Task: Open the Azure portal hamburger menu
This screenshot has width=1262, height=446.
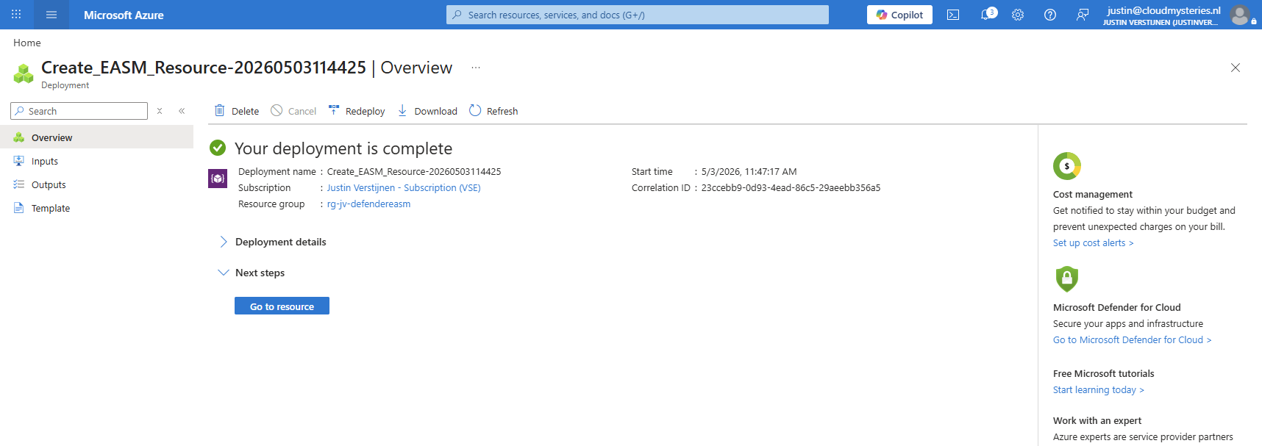Action: tap(51, 15)
